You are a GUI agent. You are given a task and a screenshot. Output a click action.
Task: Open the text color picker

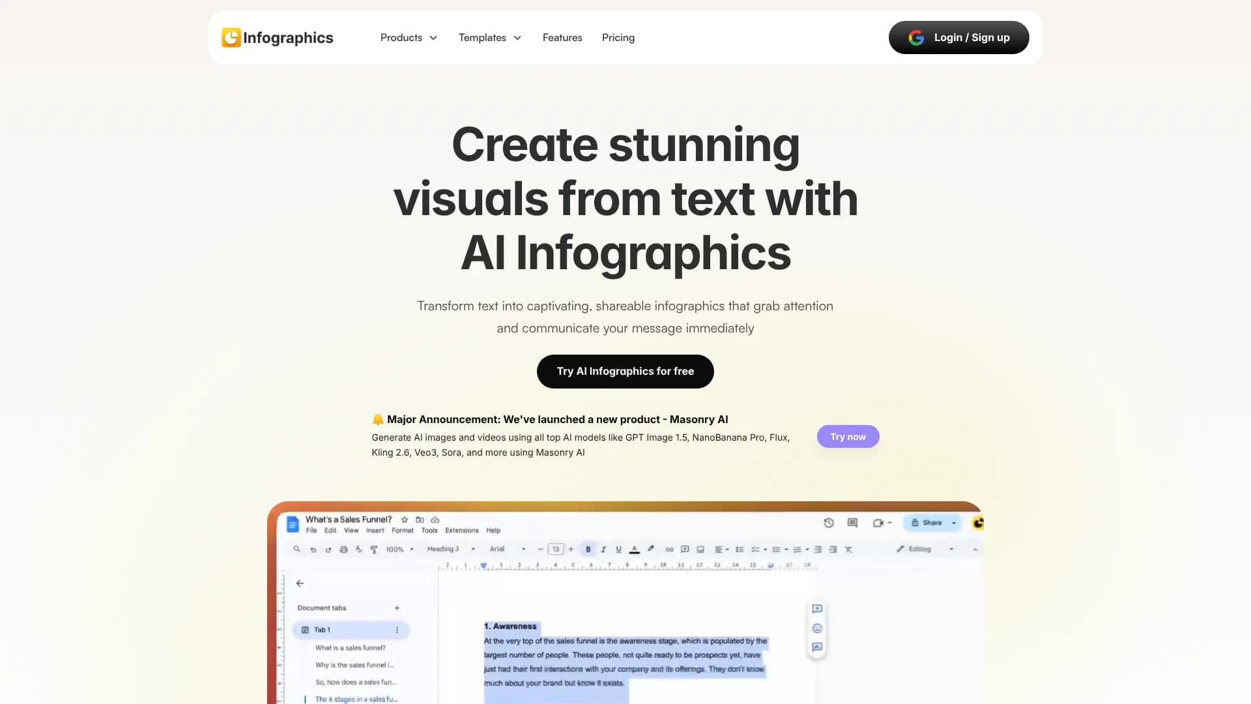tap(634, 549)
